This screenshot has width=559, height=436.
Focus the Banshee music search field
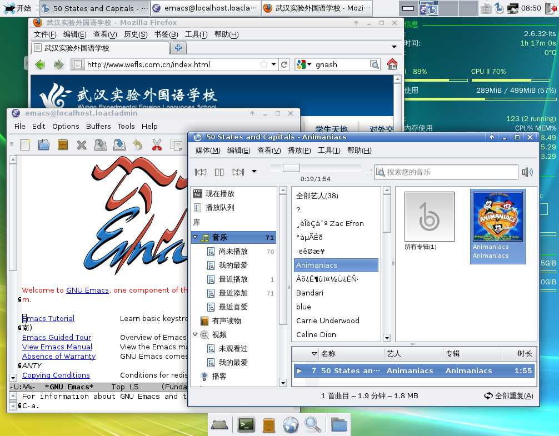point(446,172)
